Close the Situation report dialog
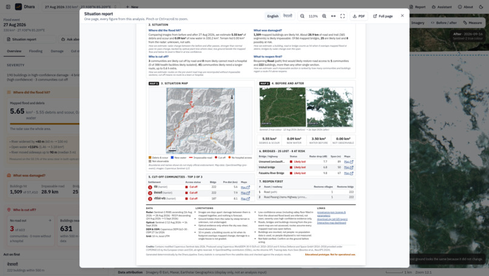This screenshot has width=489, height=276. tap(402, 16)
